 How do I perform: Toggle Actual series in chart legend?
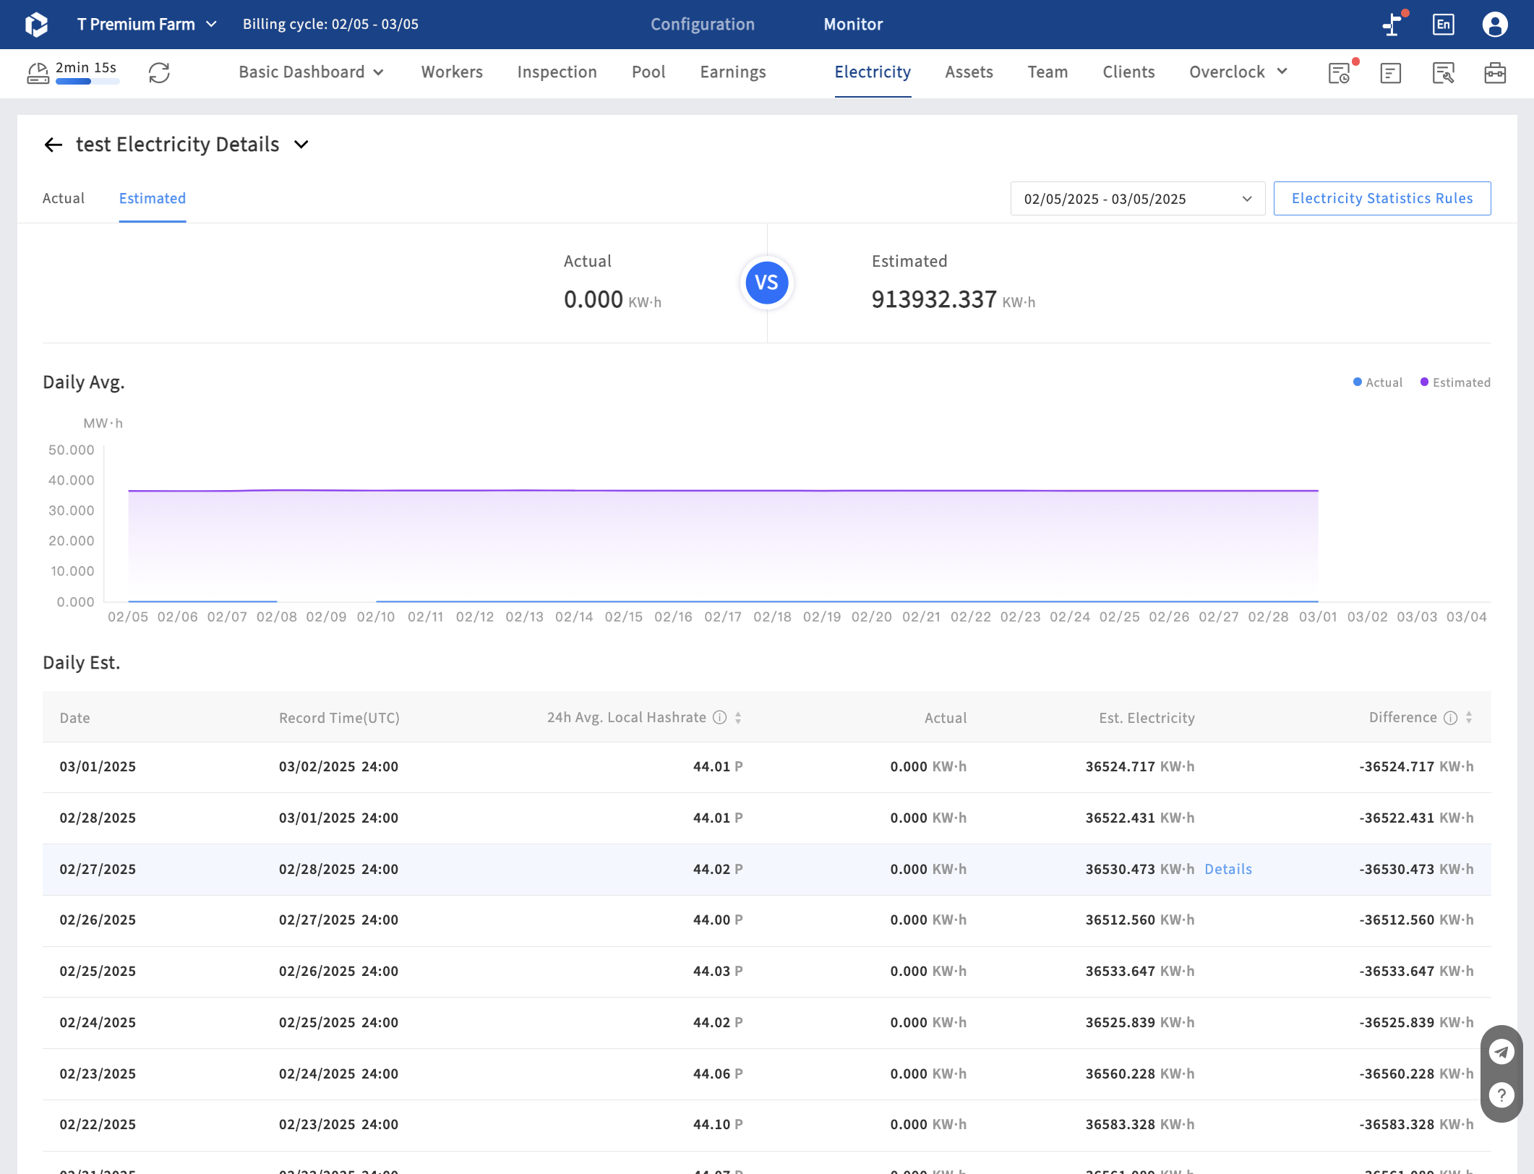tap(1378, 382)
